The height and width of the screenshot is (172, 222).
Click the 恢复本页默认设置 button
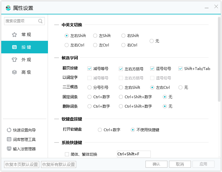(x=22, y=164)
